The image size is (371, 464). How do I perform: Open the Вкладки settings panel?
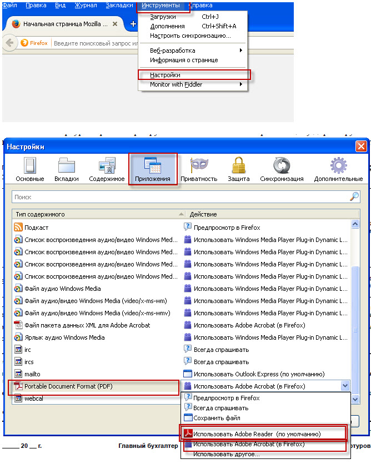coord(66,169)
